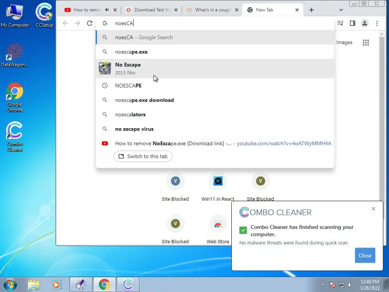Select the 'no escape virus' suggestion

(x=215, y=129)
